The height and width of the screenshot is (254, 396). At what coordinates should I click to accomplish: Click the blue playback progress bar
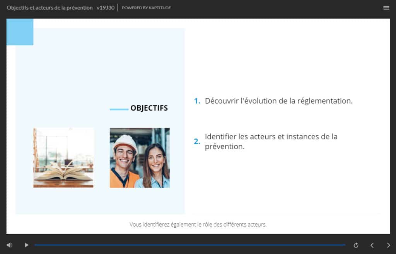(189, 245)
